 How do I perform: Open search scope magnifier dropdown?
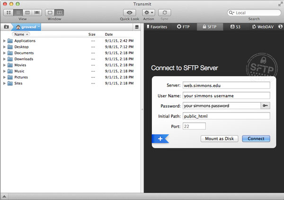[x=231, y=13]
